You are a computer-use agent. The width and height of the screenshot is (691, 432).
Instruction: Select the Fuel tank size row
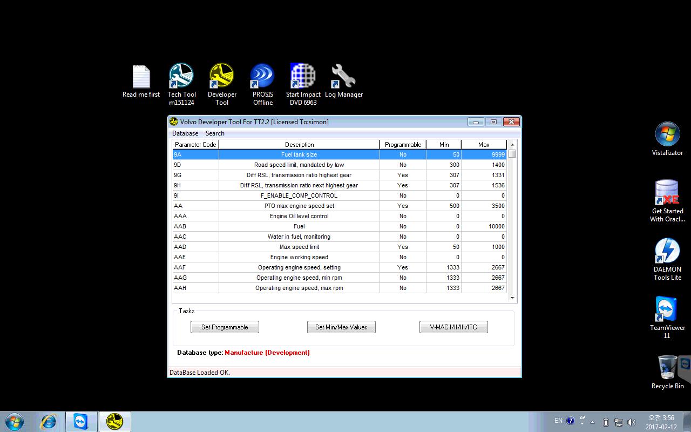[x=340, y=154]
